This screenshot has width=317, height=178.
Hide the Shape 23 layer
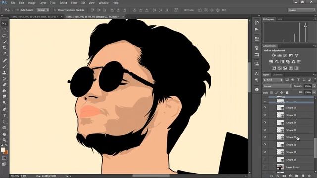(x=265, y=130)
